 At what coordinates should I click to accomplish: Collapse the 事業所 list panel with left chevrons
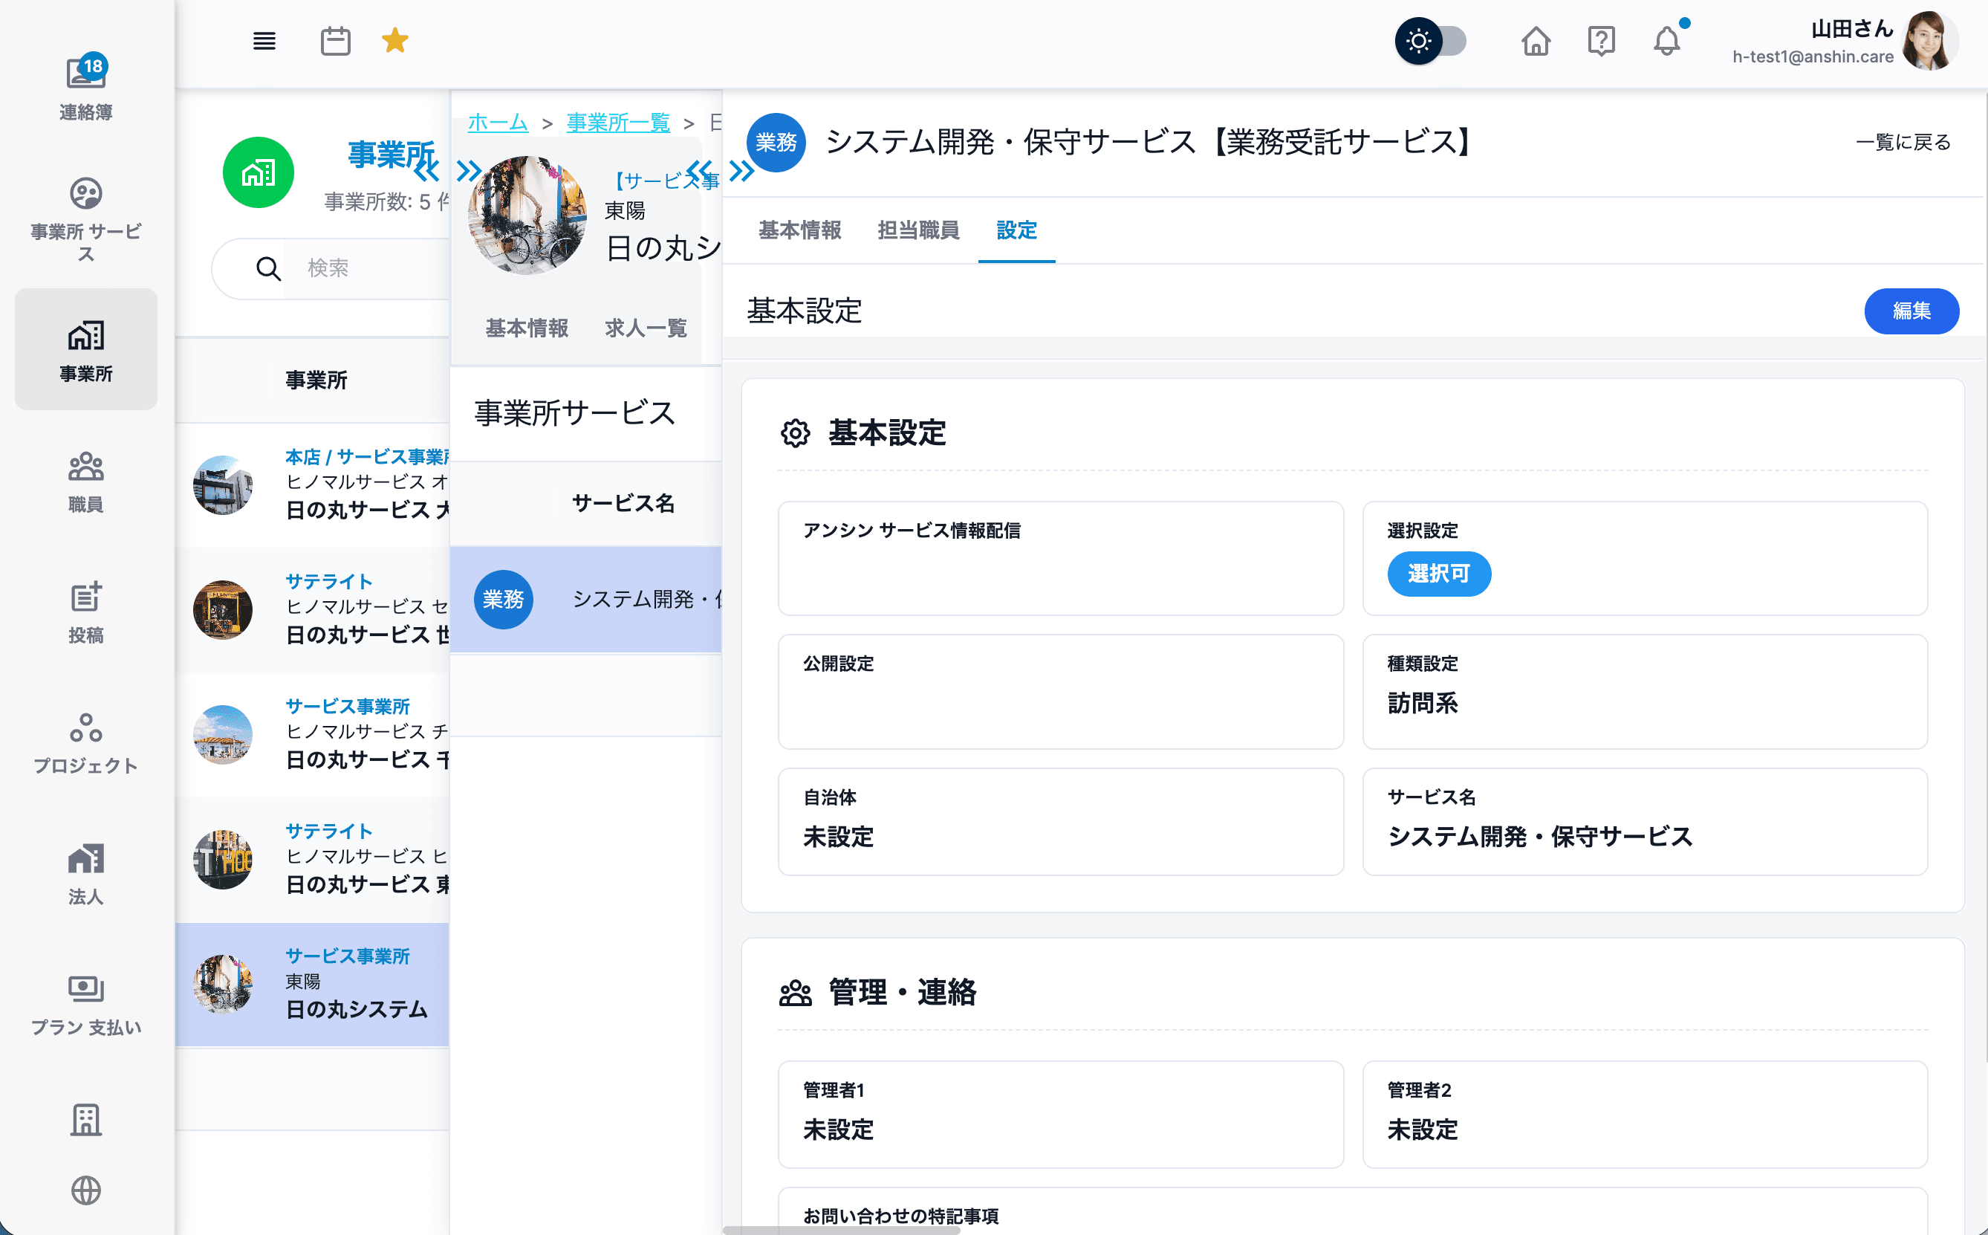(426, 171)
